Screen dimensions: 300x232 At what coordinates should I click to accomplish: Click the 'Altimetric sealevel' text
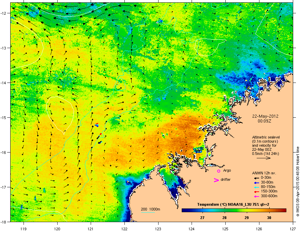(266, 137)
